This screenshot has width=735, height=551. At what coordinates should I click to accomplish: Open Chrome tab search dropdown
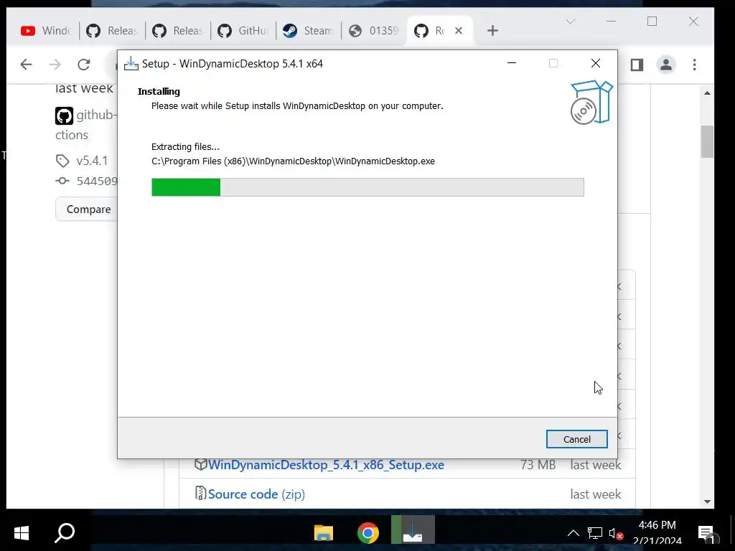[571, 22]
